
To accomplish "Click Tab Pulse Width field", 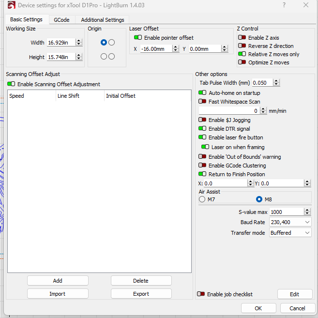I will pos(262,83).
